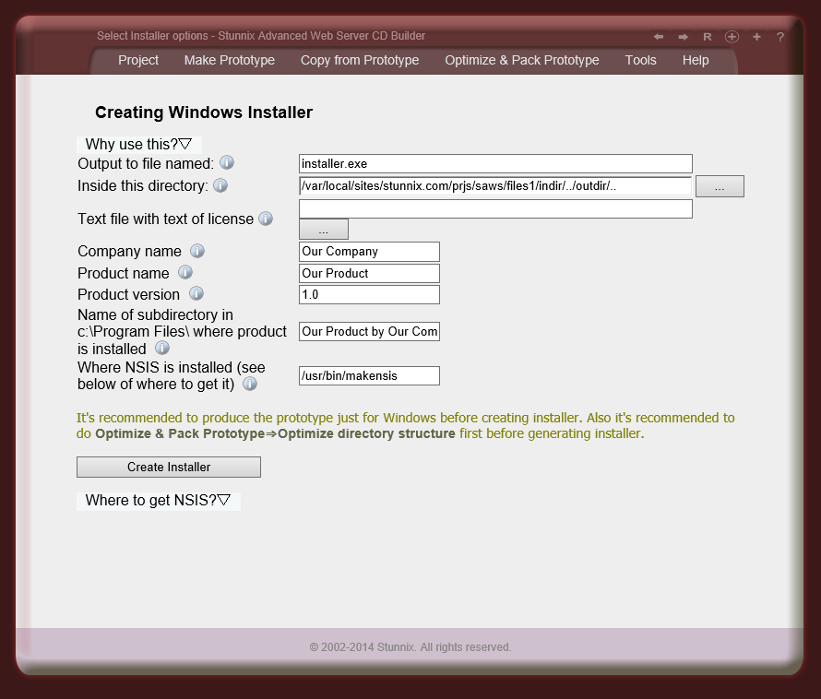The width and height of the screenshot is (821, 699).
Task: Expand the Where to get NSIS section
Action: [158, 500]
